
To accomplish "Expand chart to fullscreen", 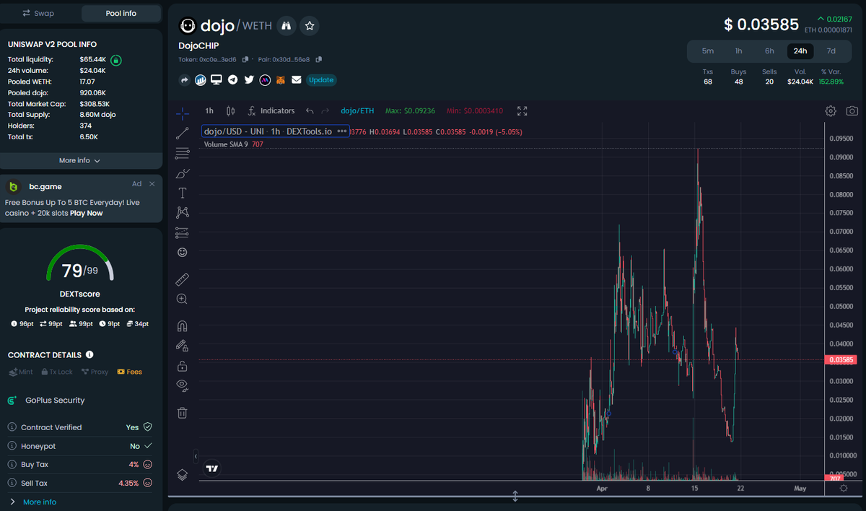I will [x=522, y=111].
